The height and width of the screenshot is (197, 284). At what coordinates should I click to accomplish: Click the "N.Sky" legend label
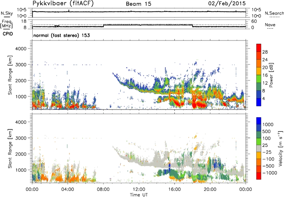tap(7, 13)
